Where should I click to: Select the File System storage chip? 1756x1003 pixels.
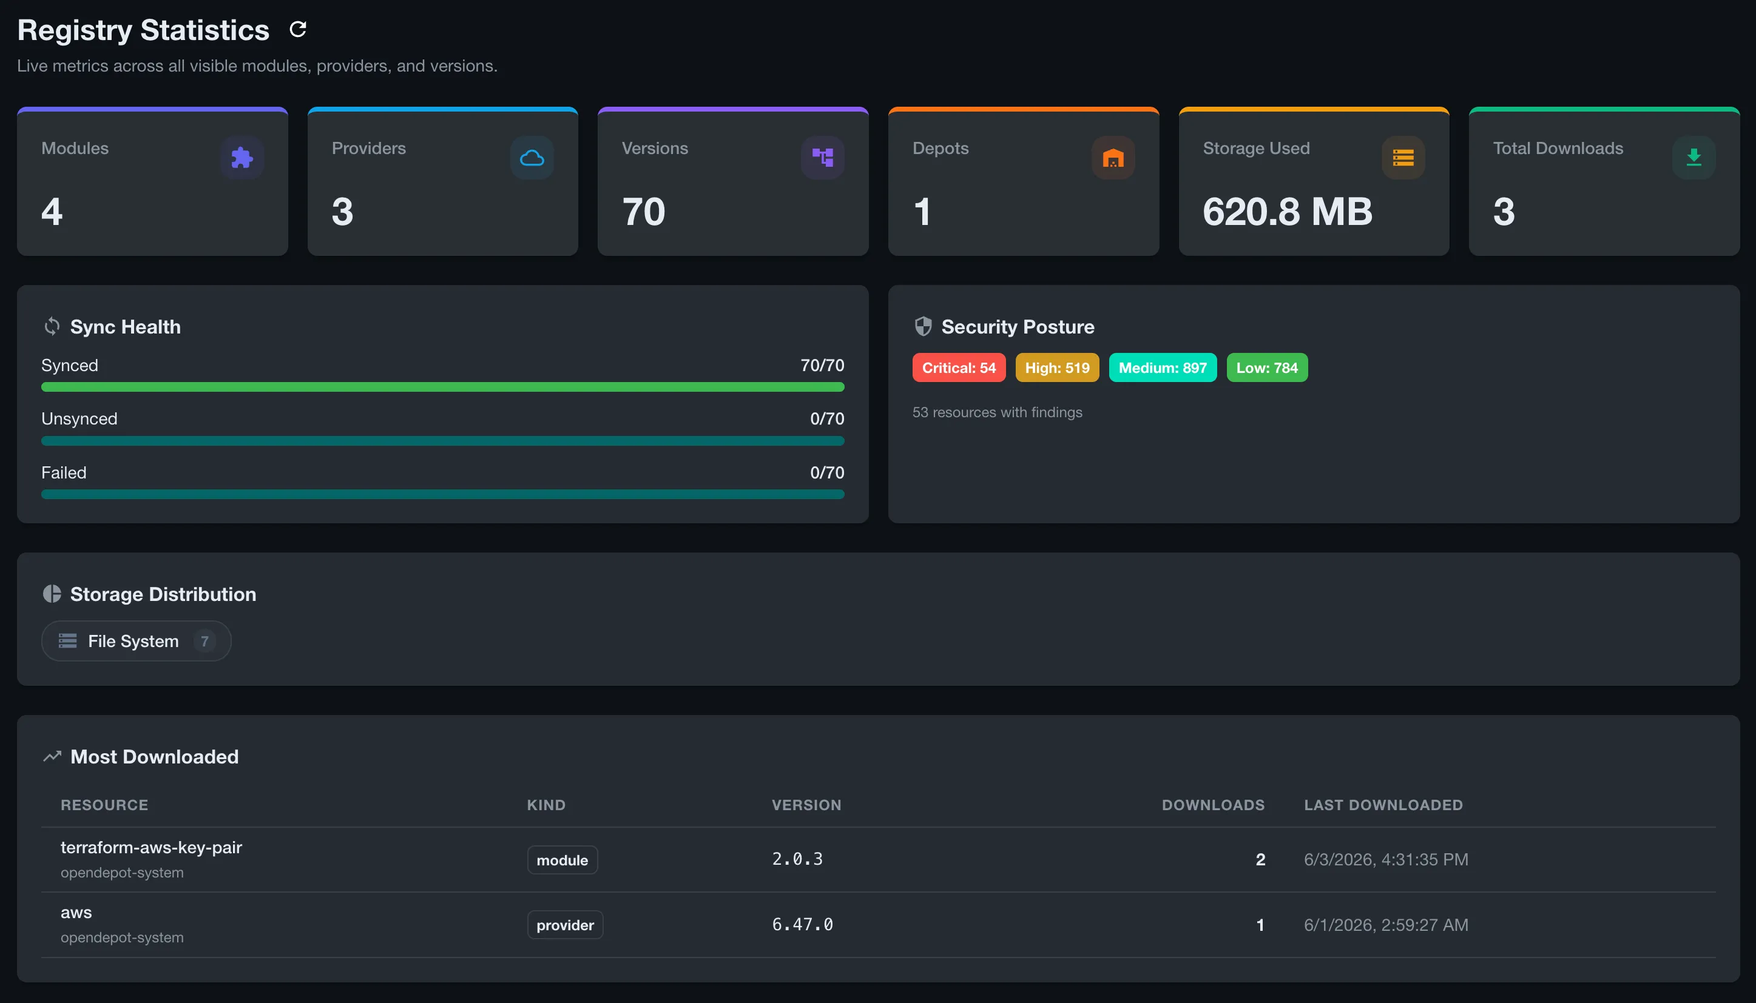tap(137, 642)
